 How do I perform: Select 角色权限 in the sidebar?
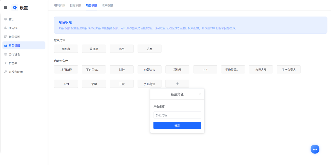point(24,46)
